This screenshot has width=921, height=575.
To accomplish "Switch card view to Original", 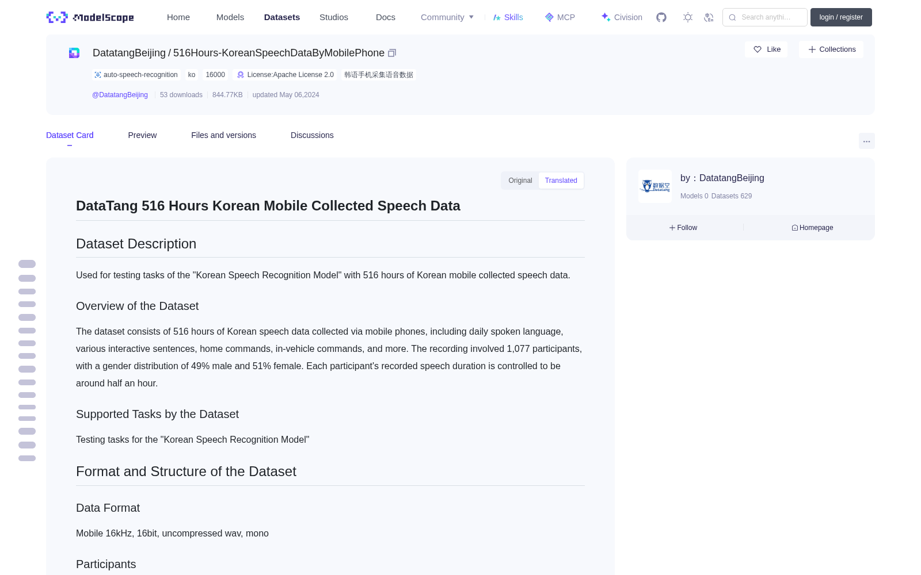I will click(x=520, y=181).
